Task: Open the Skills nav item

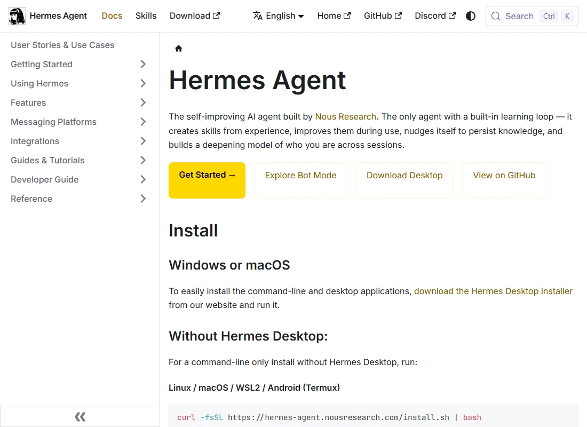Action: tap(146, 15)
